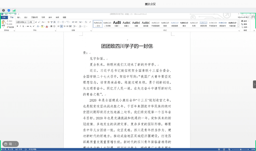Switch to read mode view in status bar
The width and height of the screenshot is (256, 151).
(x=219, y=149)
